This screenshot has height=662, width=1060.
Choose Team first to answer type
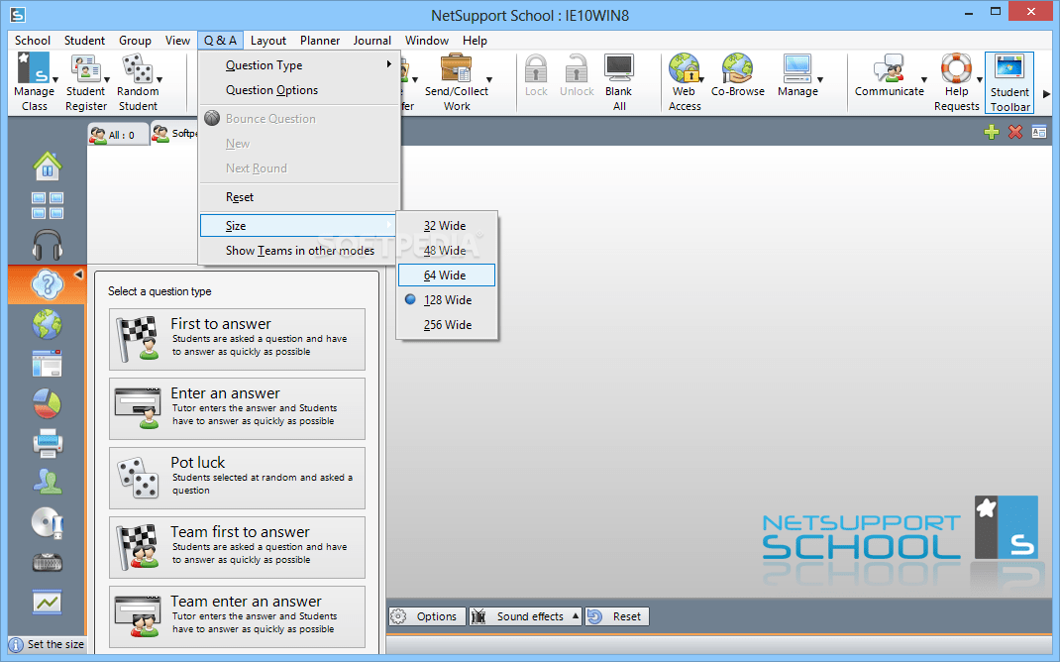238,547
